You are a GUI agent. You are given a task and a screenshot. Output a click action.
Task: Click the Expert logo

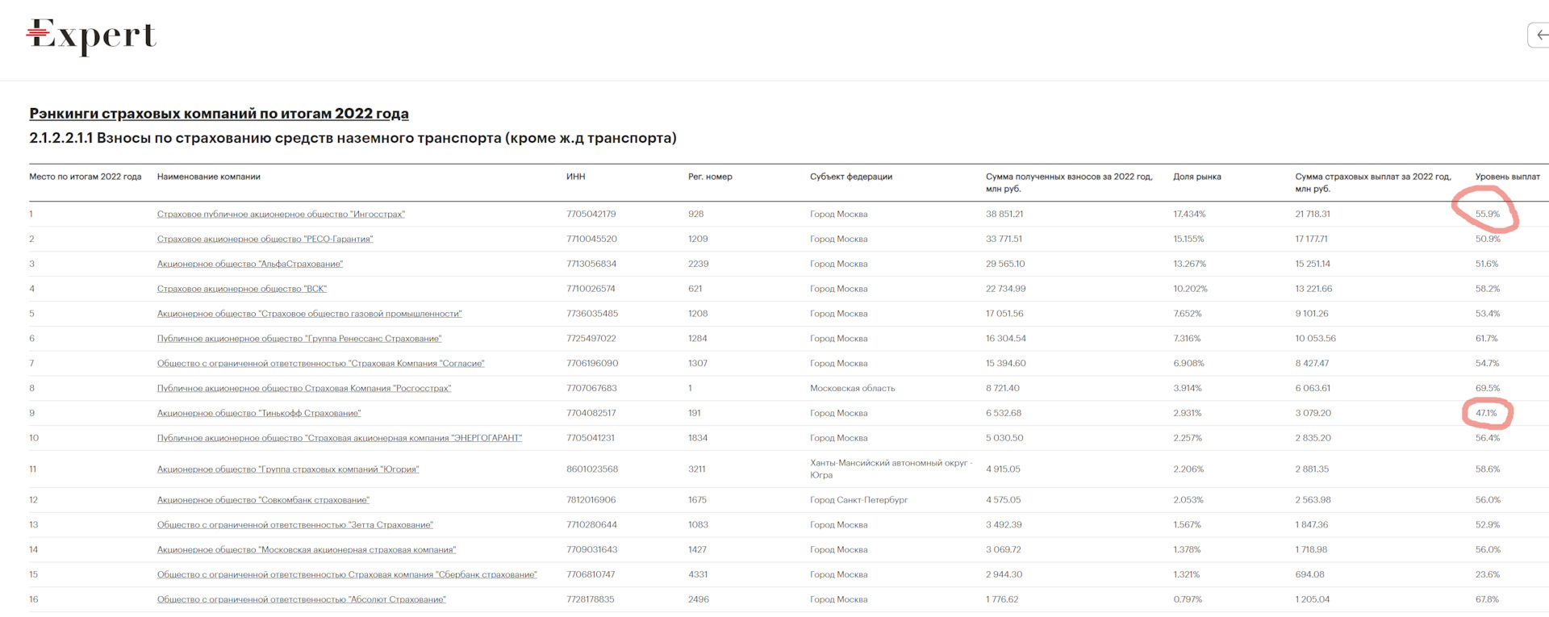92,36
